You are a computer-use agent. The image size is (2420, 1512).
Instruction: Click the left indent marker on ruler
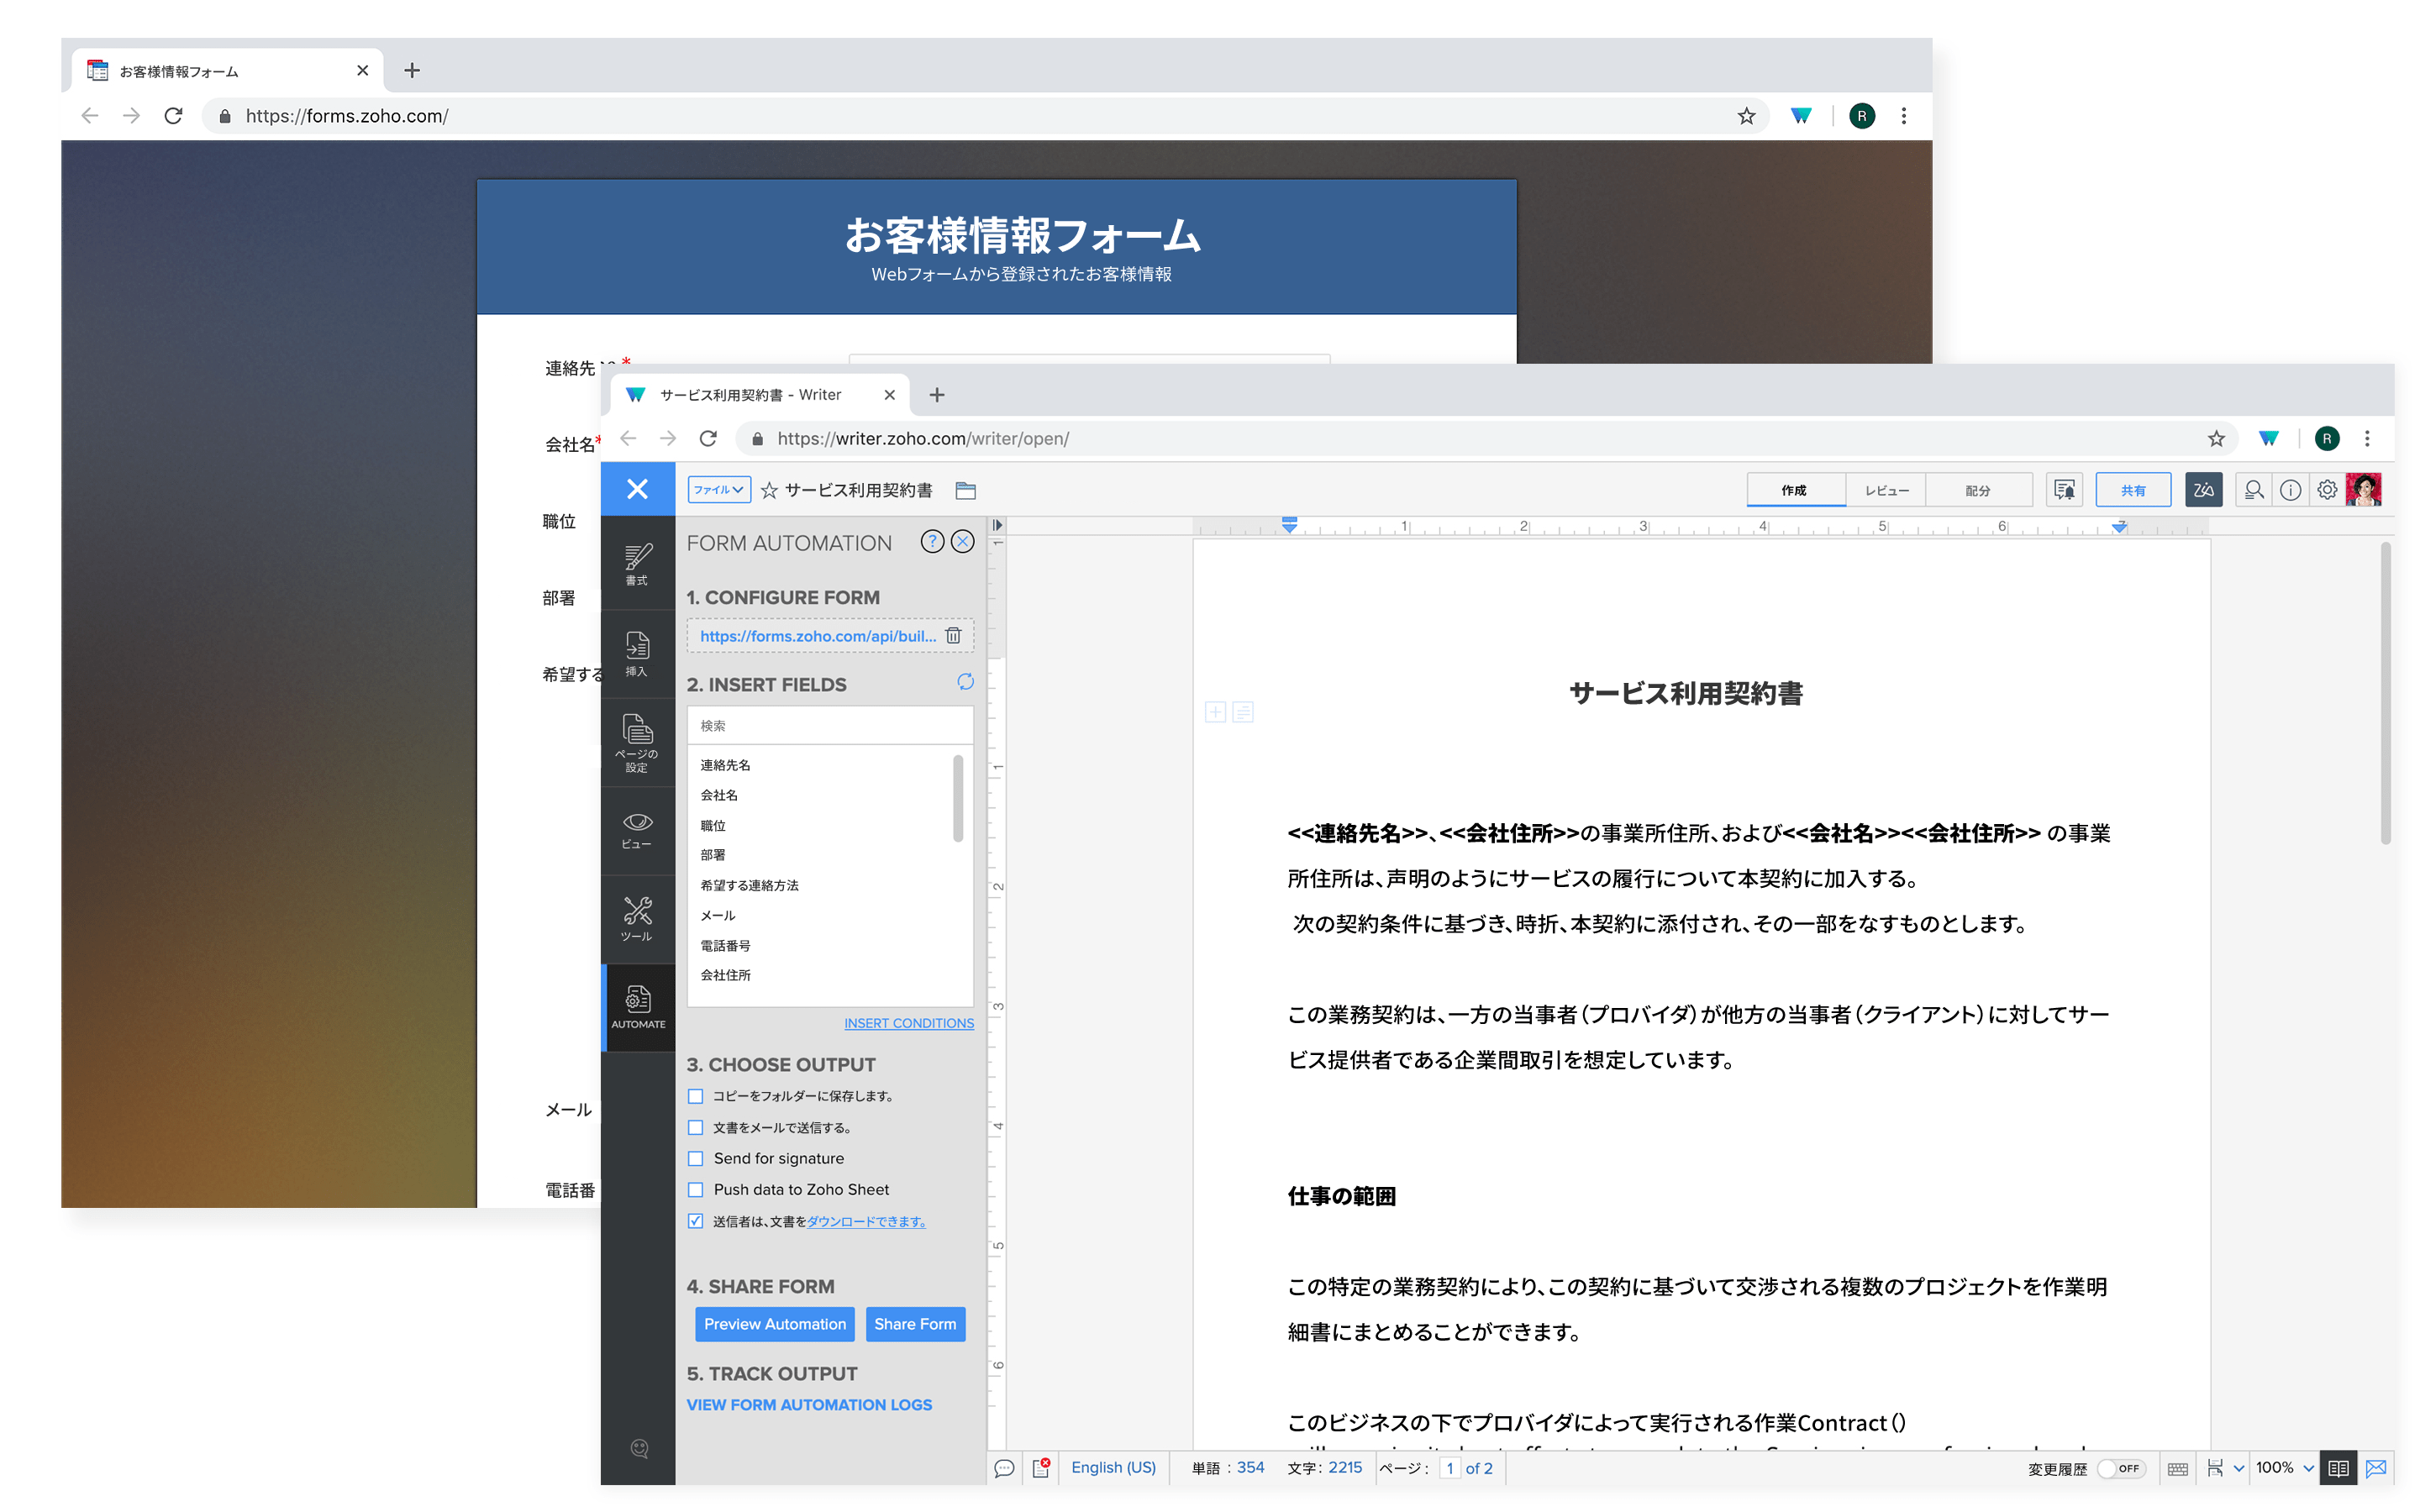point(1289,525)
